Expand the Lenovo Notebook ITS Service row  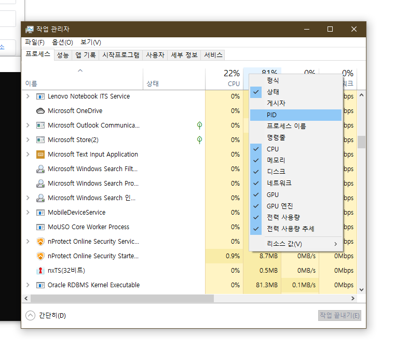click(x=28, y=96)
